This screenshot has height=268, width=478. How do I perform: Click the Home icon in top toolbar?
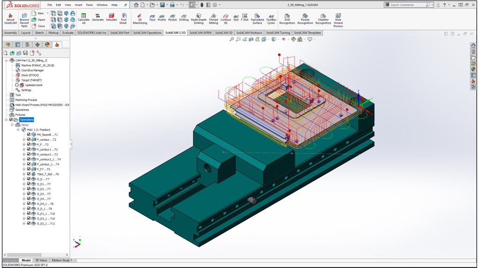coord(136,5)
